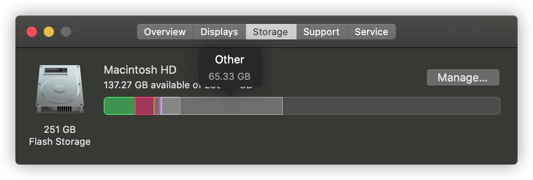Click the Macintosh HD hard drive icon
The image size is (533, 180).
point(59,89)
